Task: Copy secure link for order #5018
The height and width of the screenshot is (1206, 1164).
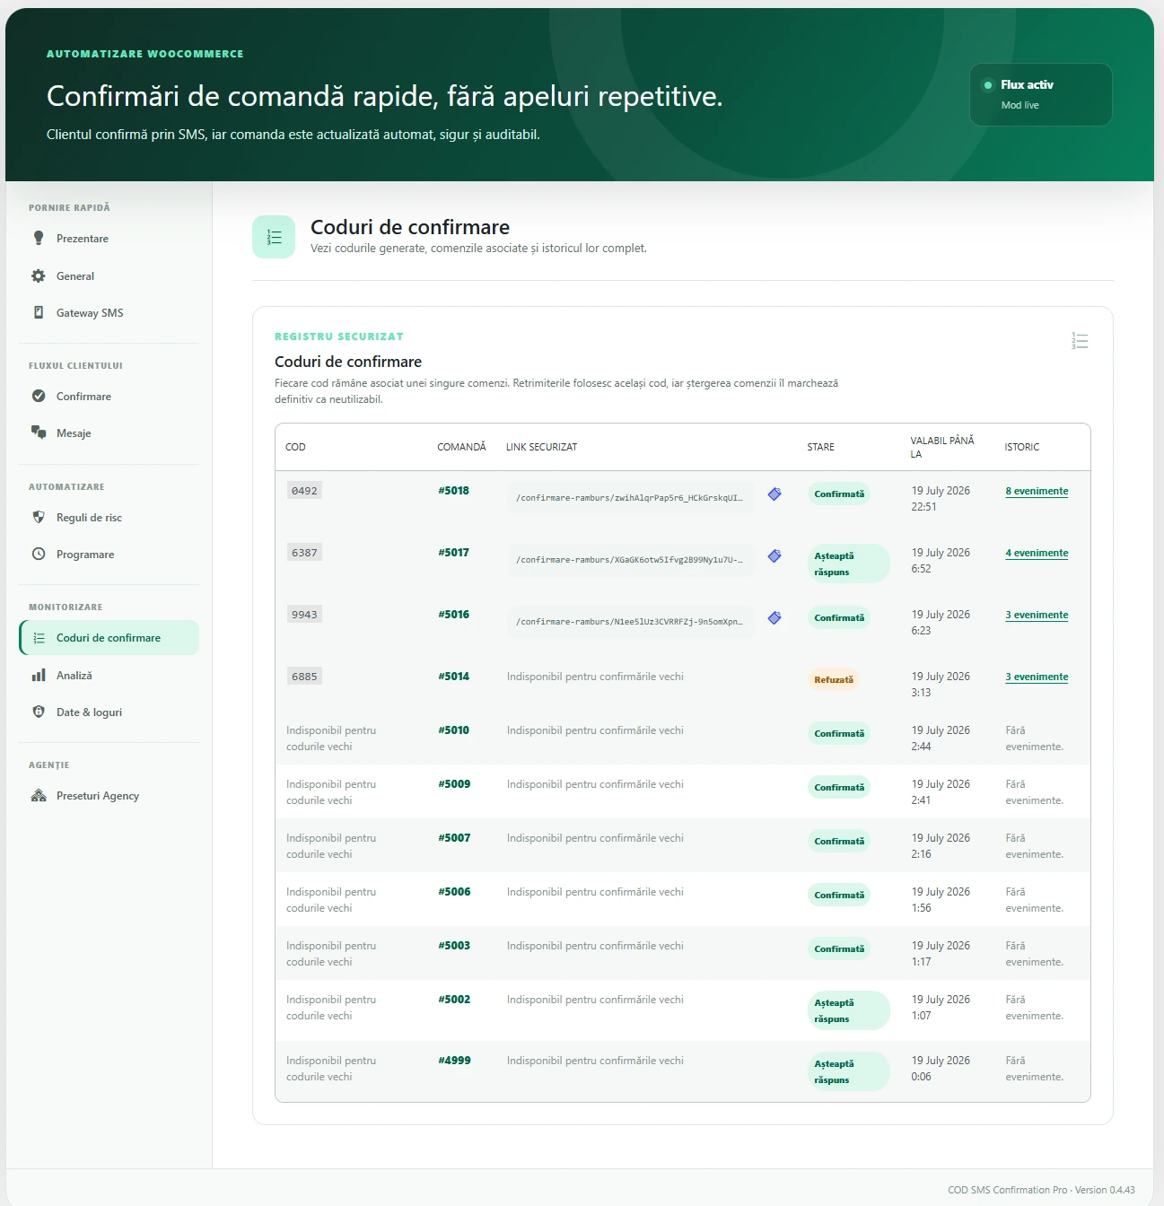Action: 775,494
